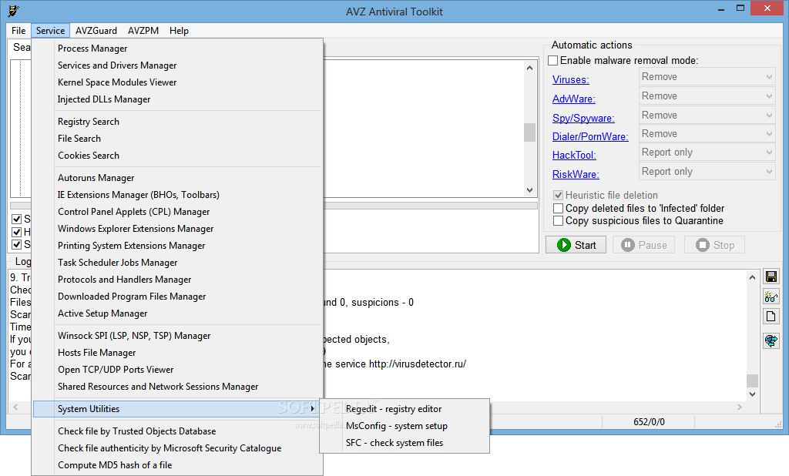789x476 pixels.
Task: Select Shared Resources and Network Sessions Manager
Action: (177, 387)
